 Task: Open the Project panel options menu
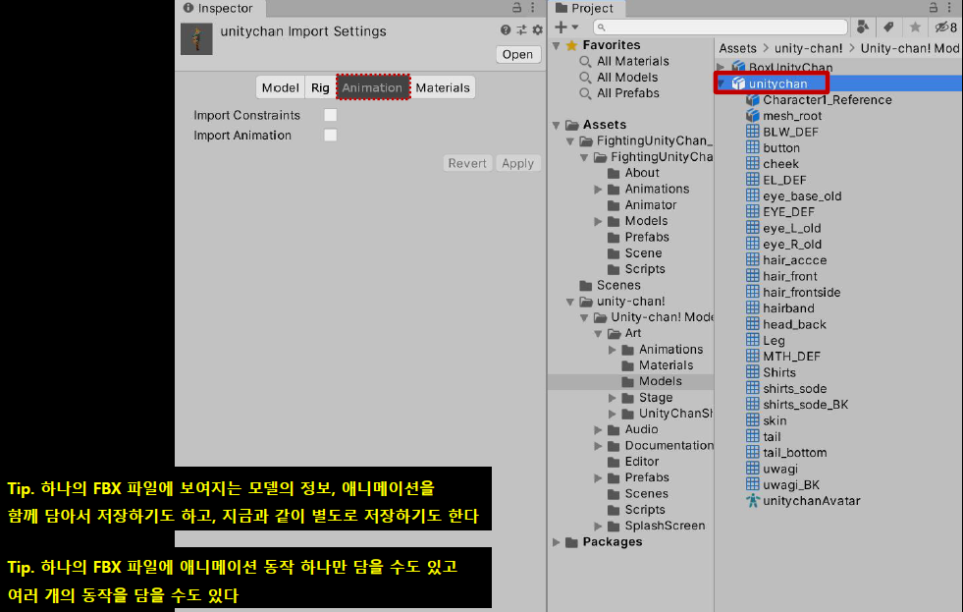click(x=949, y=8)
